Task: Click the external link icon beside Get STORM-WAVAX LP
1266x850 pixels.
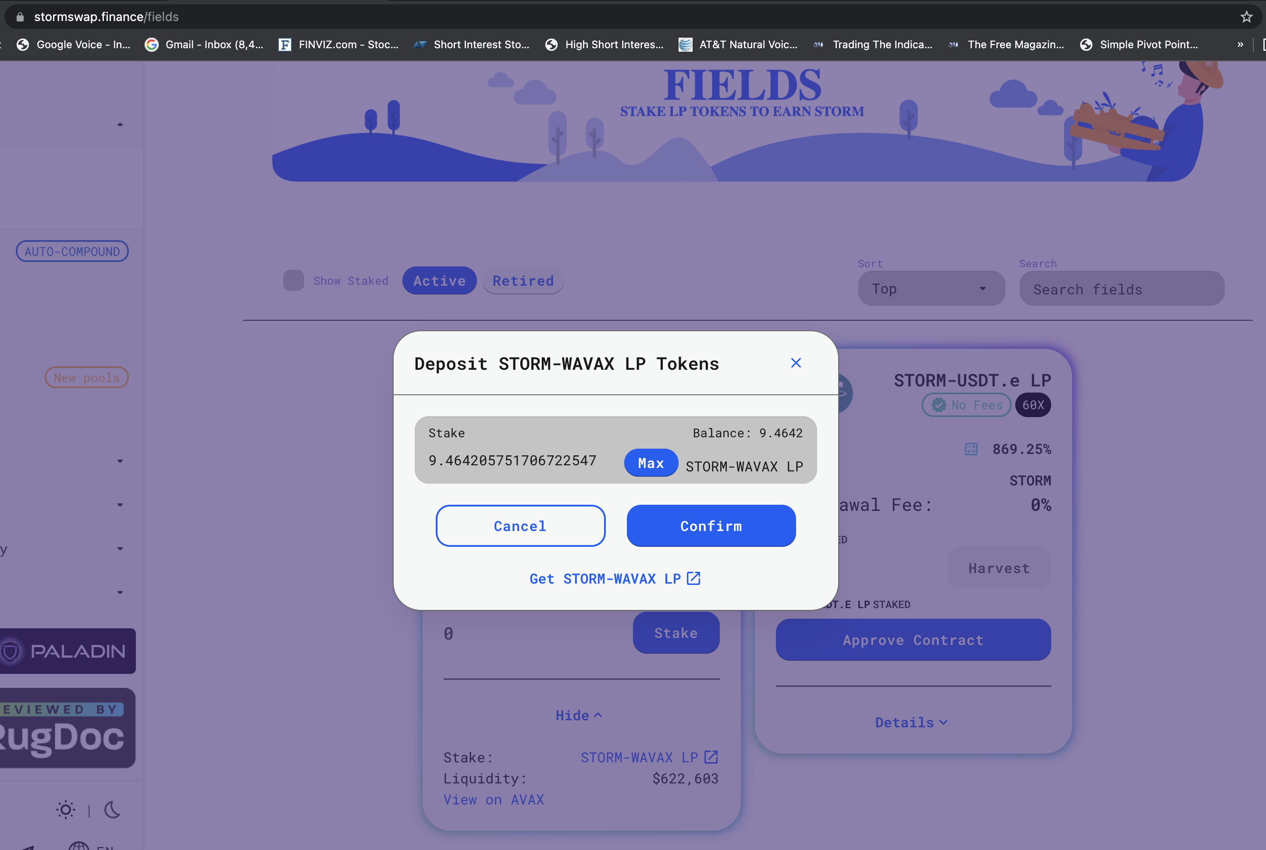Action: tap(694, 578)
